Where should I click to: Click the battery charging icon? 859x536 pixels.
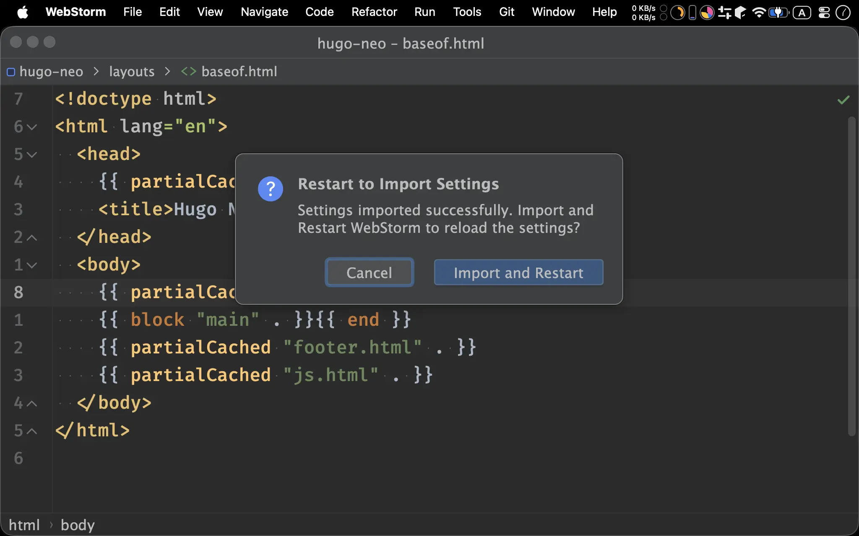click(778, 13)
